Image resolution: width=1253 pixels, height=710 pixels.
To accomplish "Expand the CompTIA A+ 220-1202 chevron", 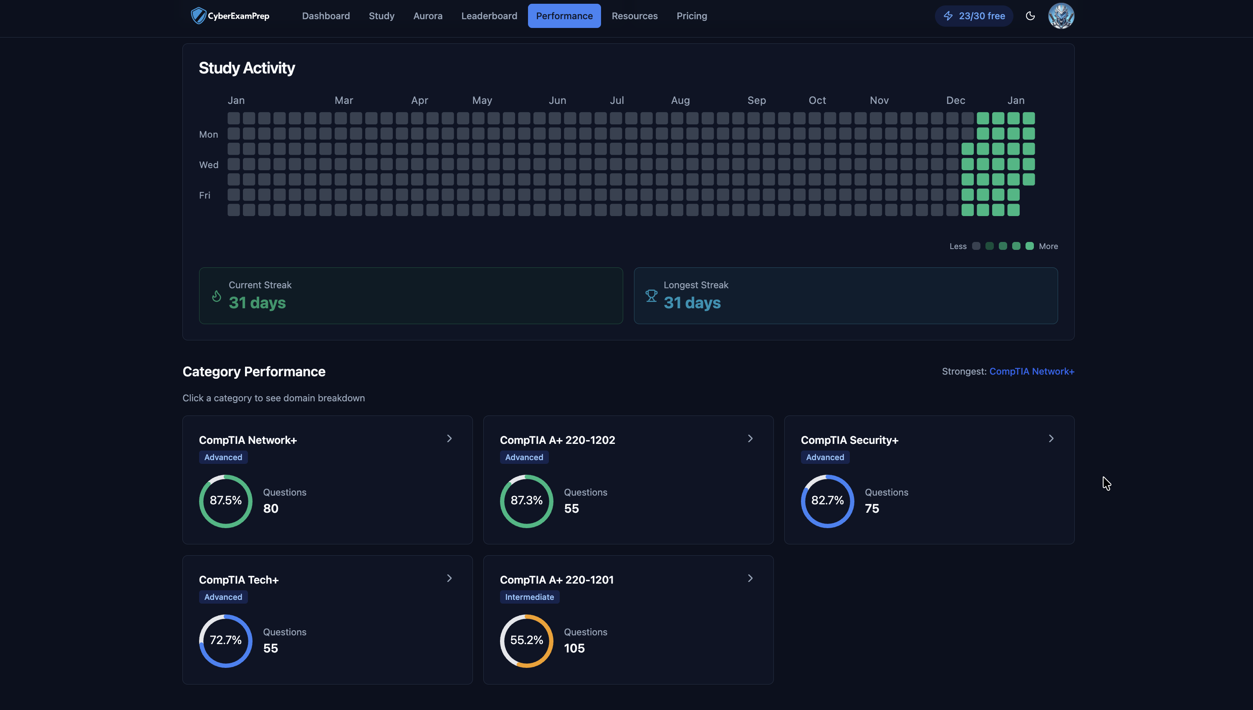I will point(750,438).
